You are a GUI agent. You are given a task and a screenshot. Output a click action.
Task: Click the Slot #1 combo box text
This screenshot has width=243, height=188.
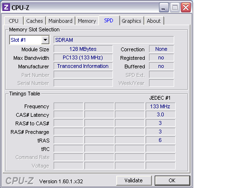[x=18, y=40]
